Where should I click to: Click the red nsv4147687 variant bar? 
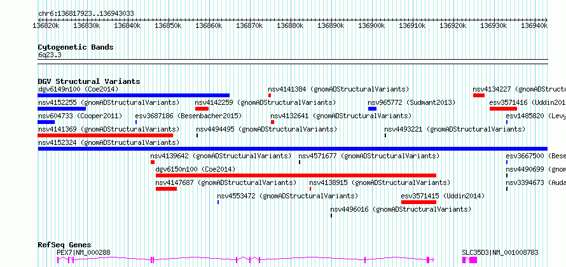[167, 189]
